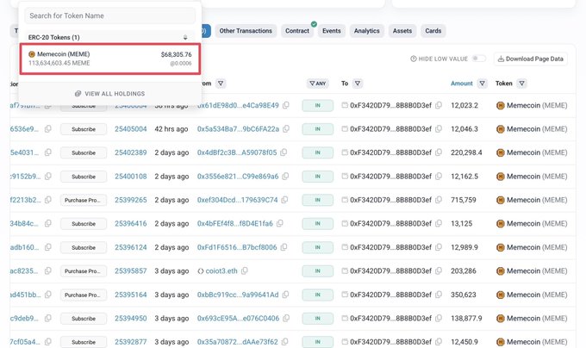Open block 25396416

[131, 223]
